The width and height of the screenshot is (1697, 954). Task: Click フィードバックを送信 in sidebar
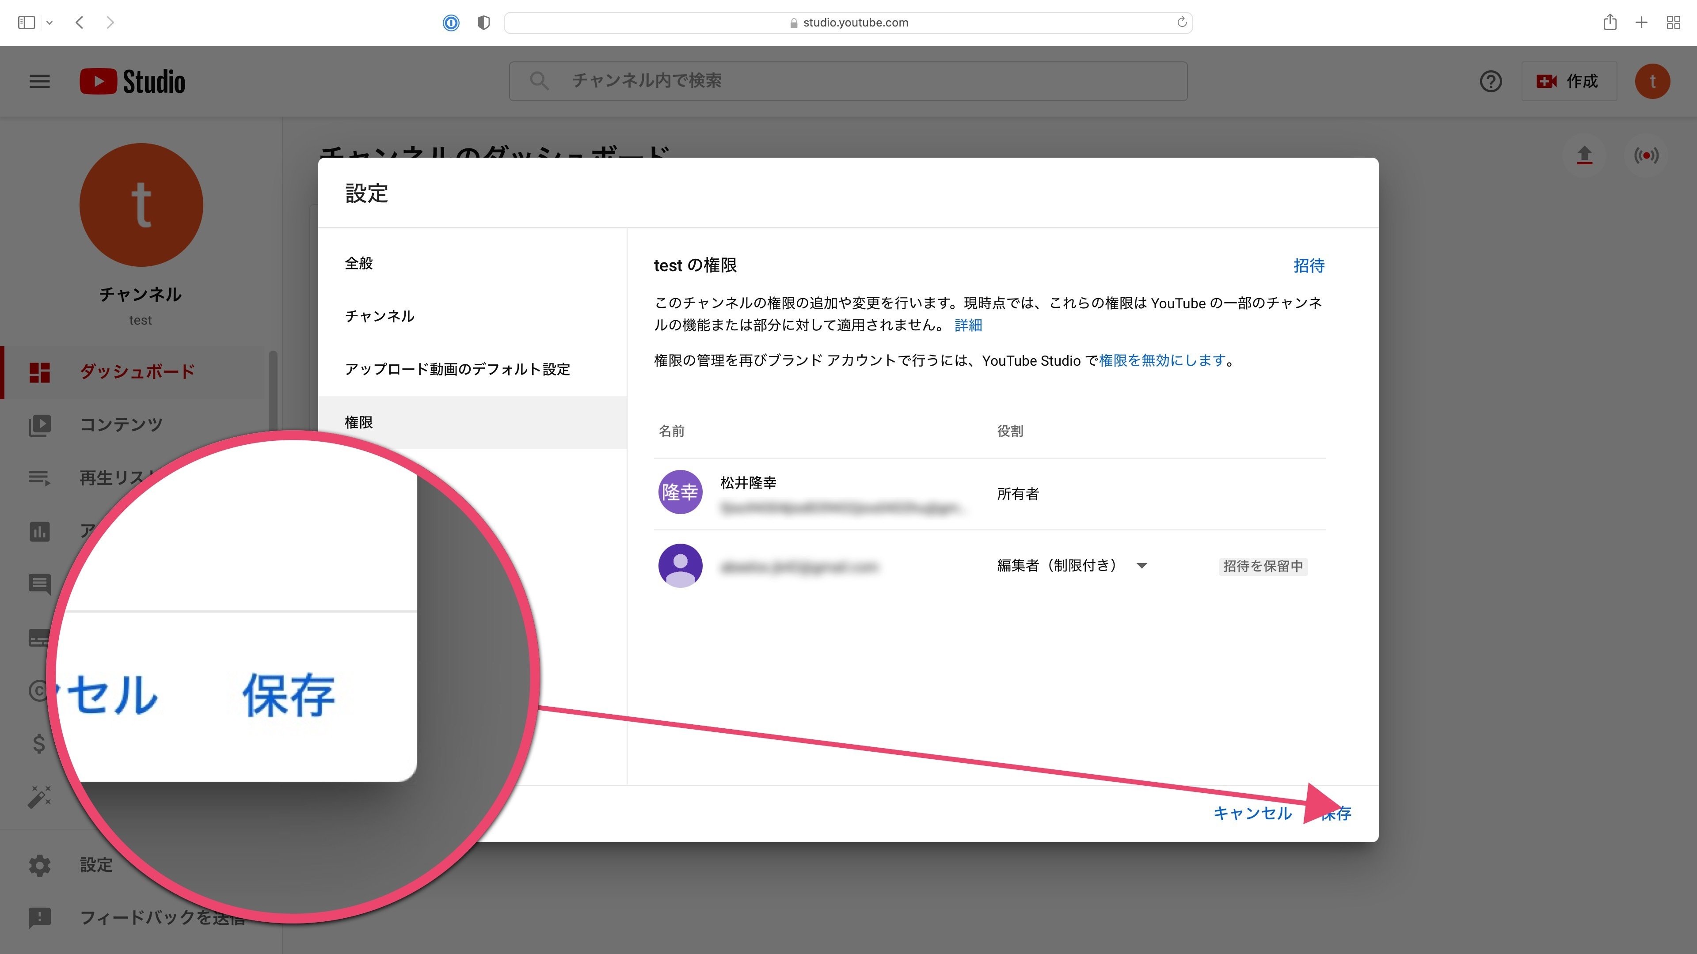tap(162, 917)
